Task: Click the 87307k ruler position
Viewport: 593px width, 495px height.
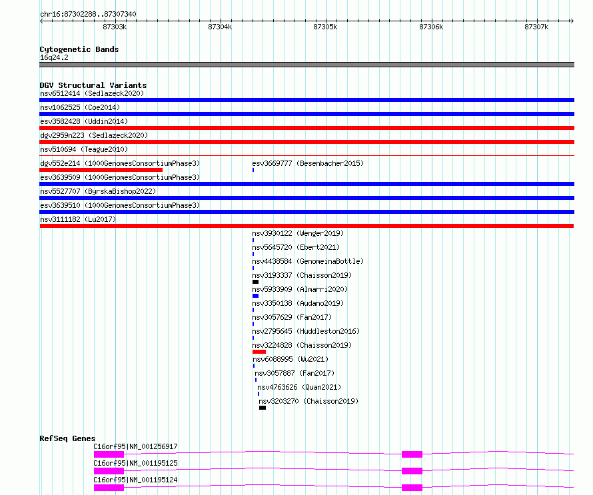Action: 536,27
